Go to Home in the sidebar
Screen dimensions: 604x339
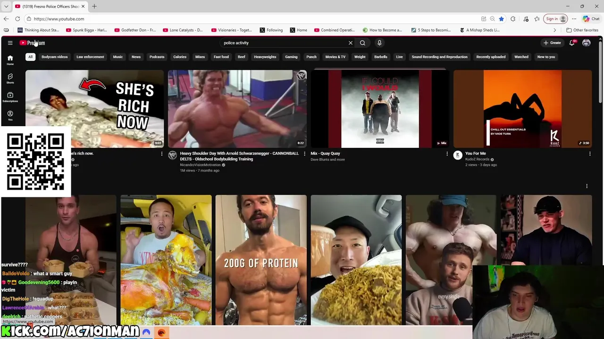(x=10, y=60)
